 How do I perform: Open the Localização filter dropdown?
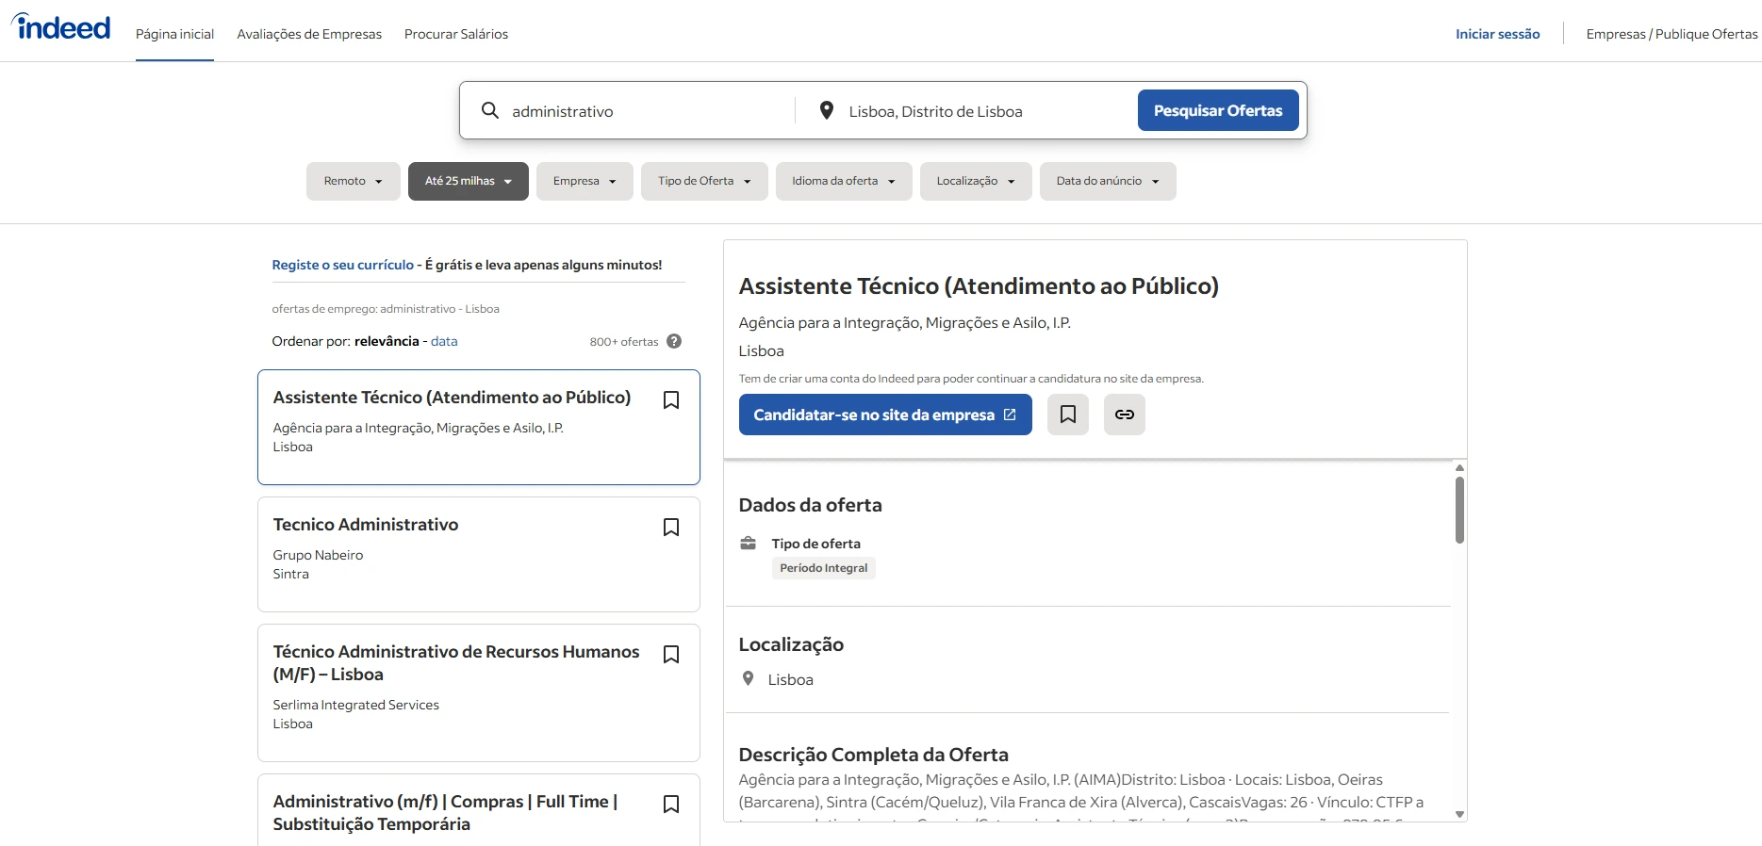(x=976, y=181)
